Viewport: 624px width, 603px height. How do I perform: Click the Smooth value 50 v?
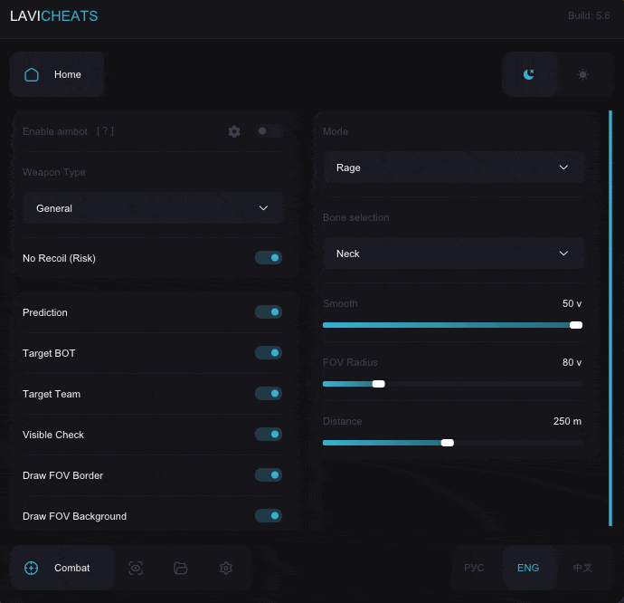(572, 303)
